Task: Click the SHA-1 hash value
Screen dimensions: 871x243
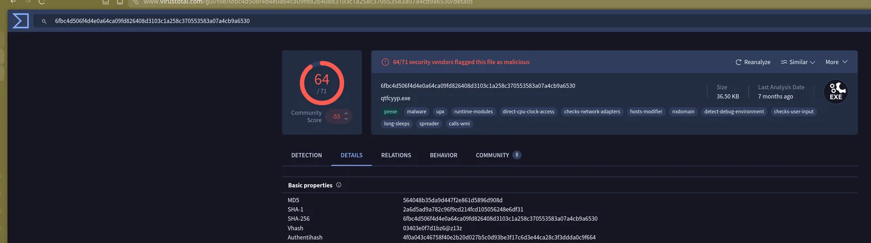Action: [x=463, y=209]
